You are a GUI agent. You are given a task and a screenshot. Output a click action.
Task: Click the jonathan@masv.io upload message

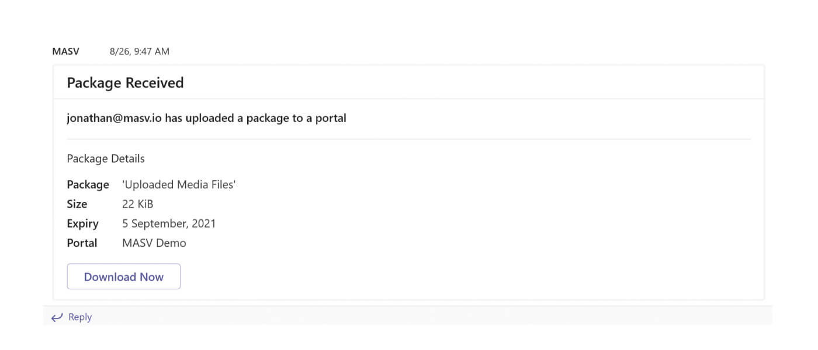coord(206,118)
